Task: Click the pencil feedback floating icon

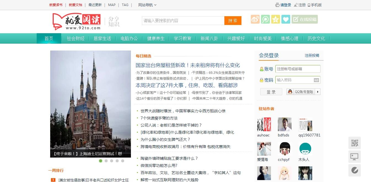Action: coord(354,170)
